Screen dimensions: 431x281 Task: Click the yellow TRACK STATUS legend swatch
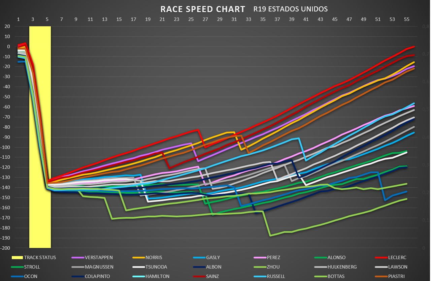click(17, 257)
